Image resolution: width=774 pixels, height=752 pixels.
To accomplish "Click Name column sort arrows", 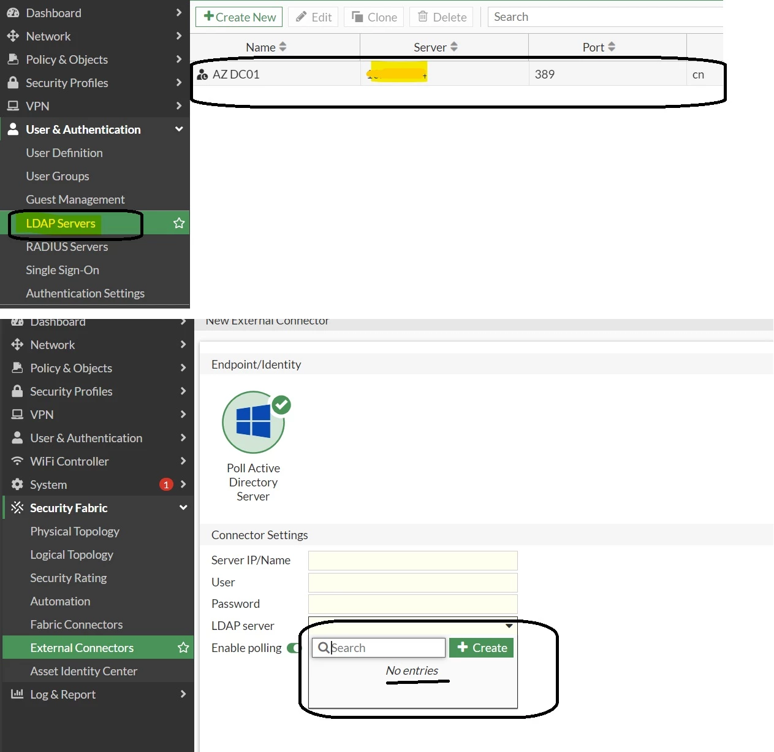I will click(x=283, y=47).
